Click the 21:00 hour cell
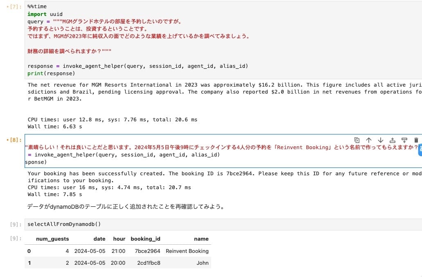422x277 pixels. [x=118, y=251]
